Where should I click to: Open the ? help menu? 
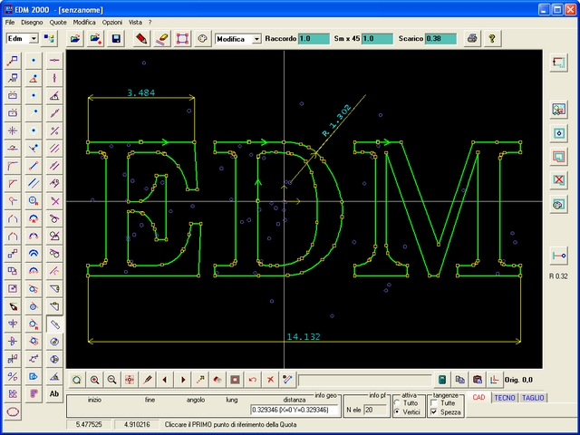tap(150, 22)
